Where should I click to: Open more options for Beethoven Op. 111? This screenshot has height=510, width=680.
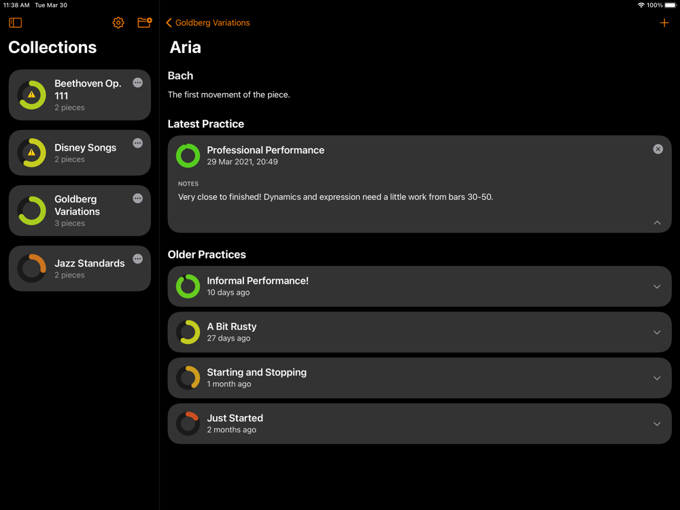point(137,83)
